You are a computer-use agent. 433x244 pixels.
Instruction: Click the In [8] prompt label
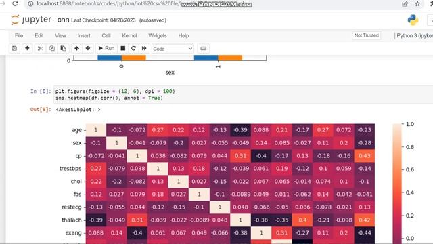[x=41, y=91]
